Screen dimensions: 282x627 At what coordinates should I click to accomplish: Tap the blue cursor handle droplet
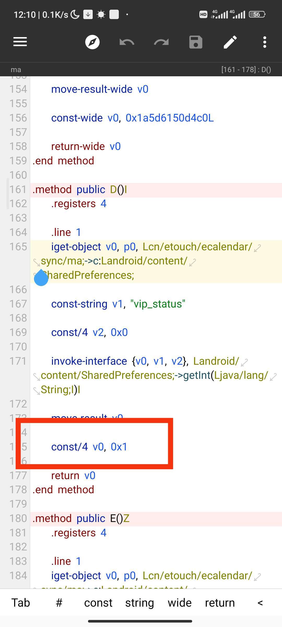point(41,278)
